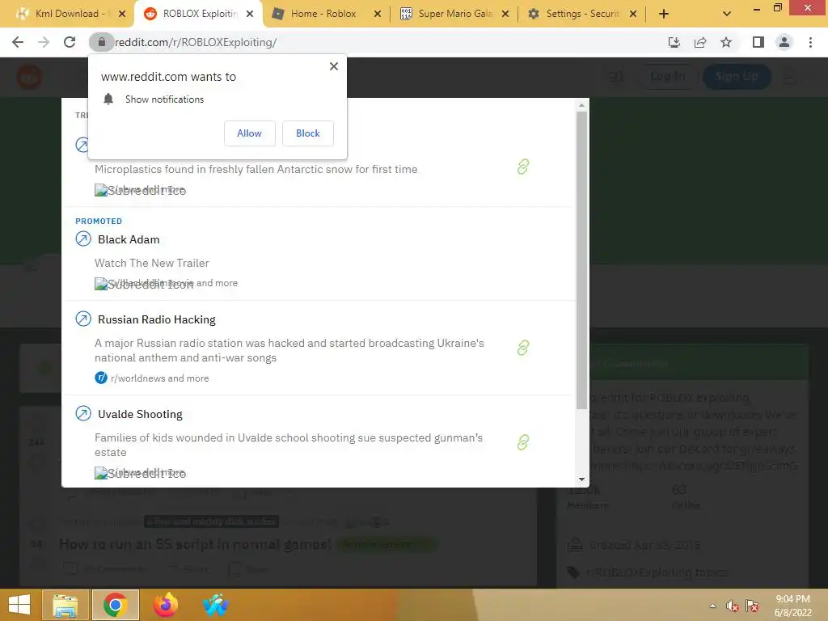
Task: Bookmark this page with the star
Action: click(726, 42)
